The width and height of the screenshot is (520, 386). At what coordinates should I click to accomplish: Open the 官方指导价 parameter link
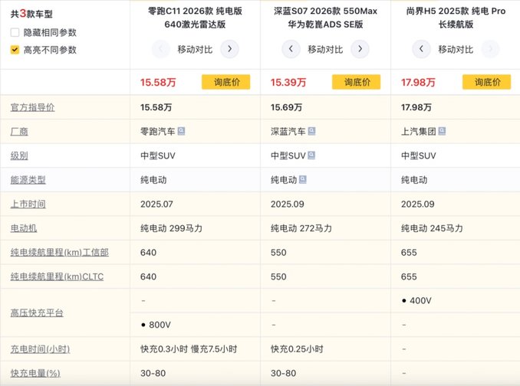click(32, 107)
